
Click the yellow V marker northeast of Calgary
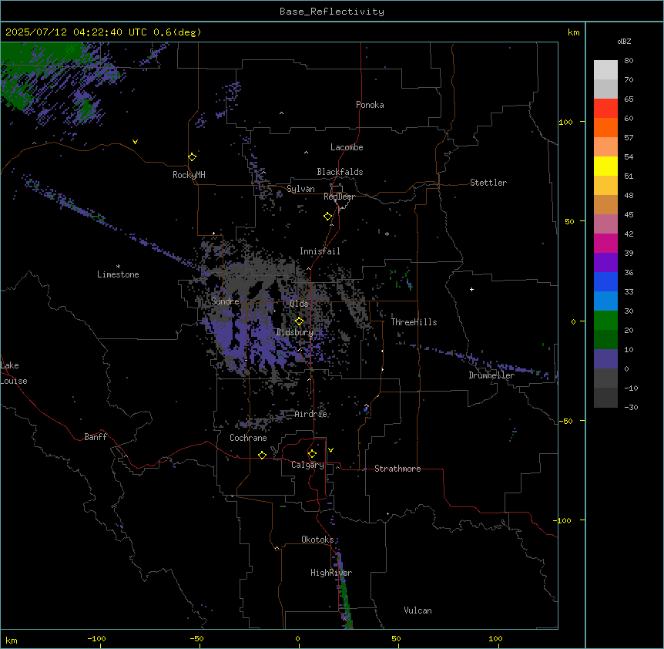click(330, 450)
